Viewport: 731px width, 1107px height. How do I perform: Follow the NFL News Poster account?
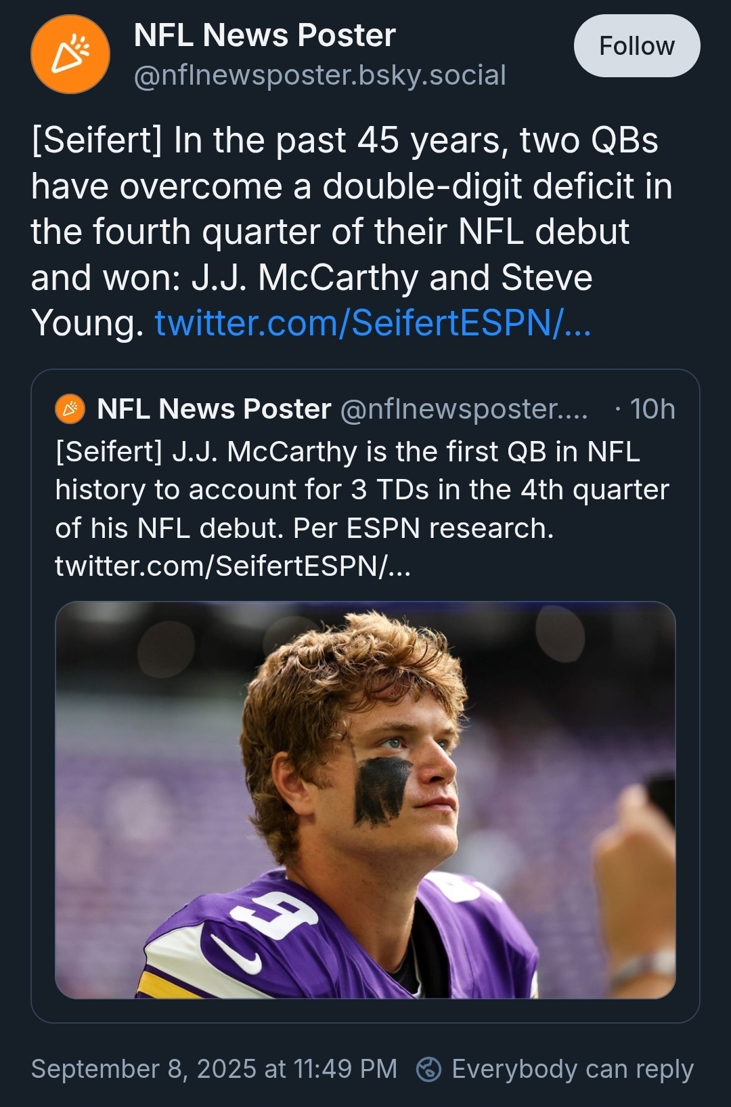(x=636, y=46)
